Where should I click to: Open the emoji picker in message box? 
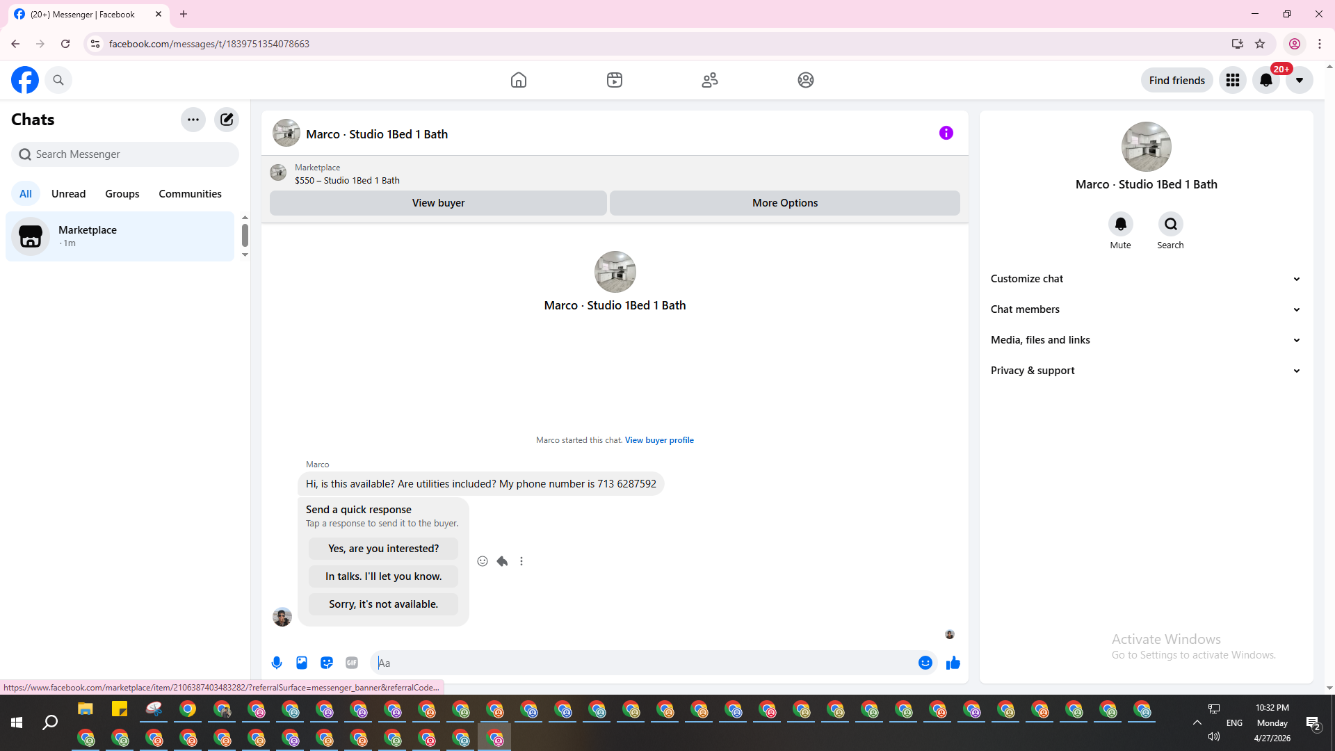point(925,663)
